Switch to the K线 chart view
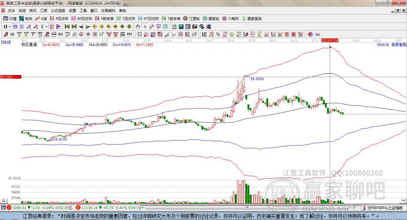The width and height of the screenshot is (407, 220). tap(41, 19)
